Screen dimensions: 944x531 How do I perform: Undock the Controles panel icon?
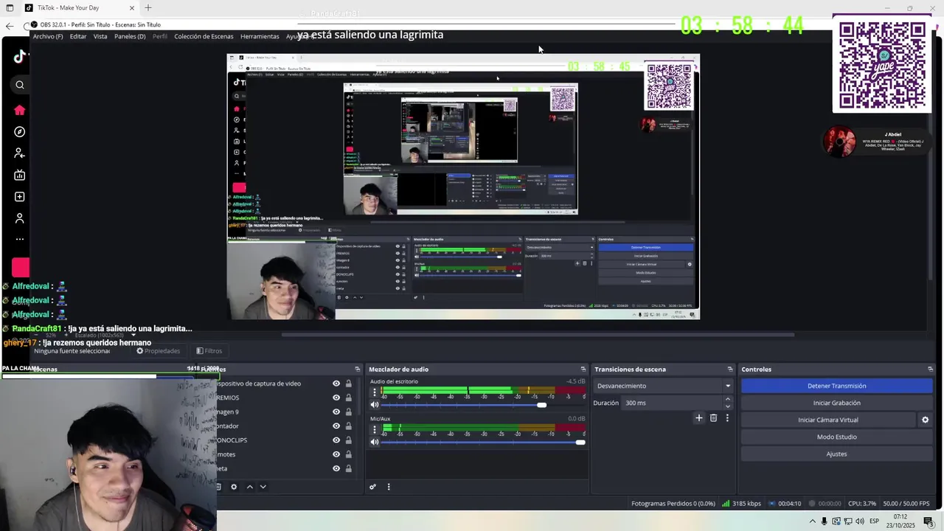[930, 369]
